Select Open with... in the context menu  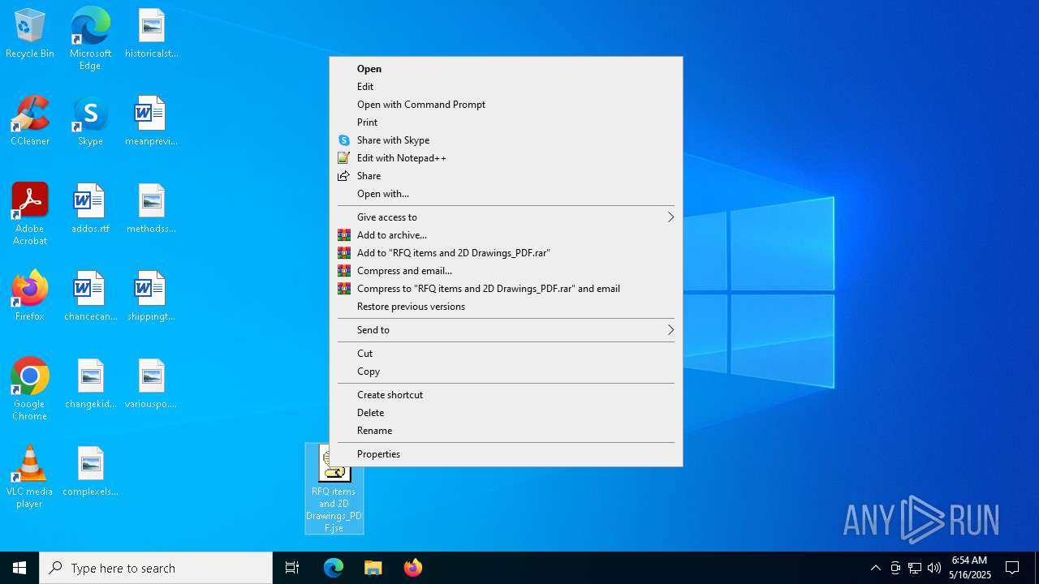(506, 194)
